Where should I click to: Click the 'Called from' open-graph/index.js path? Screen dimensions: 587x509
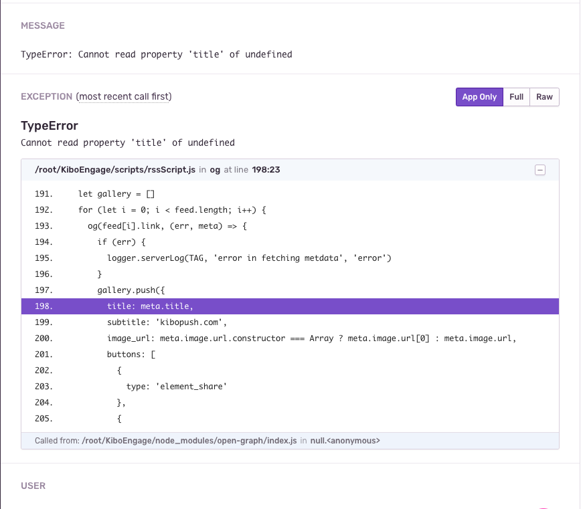click(x=189, y=441)
